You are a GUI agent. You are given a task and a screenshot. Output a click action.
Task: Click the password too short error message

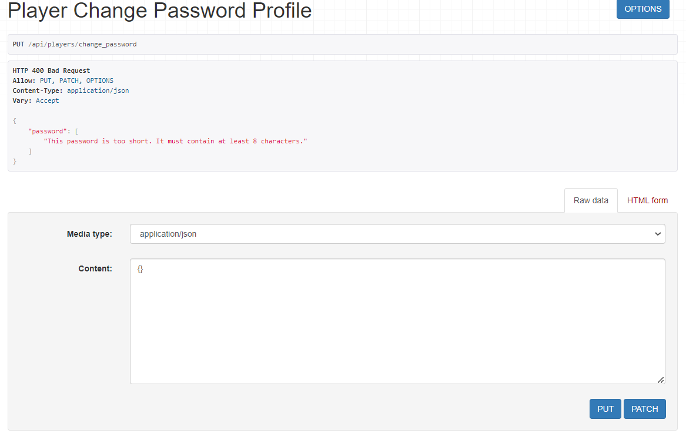pos(176,141)
